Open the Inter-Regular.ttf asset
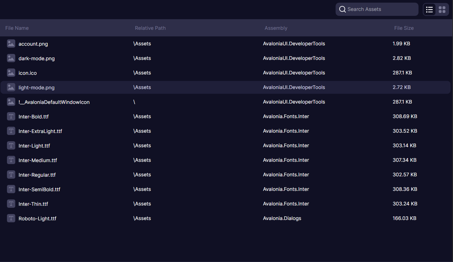Image resolution: width=453 pixels, height=262 pixels. [x=133, y=174]
